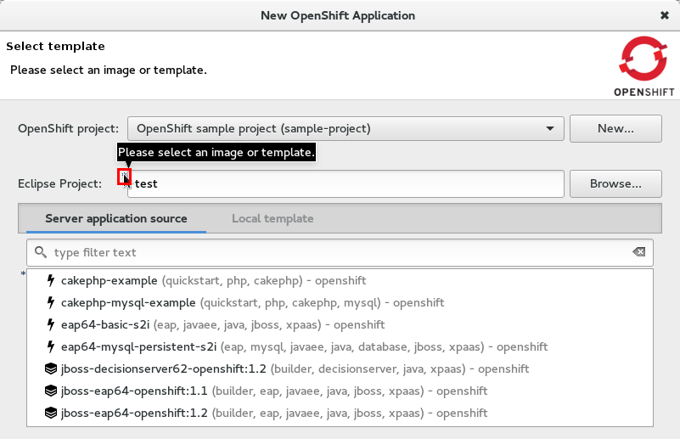Click the lightning icon beside cakephp-example
Screen dimensions: 680x439
(x=50, y=280)
